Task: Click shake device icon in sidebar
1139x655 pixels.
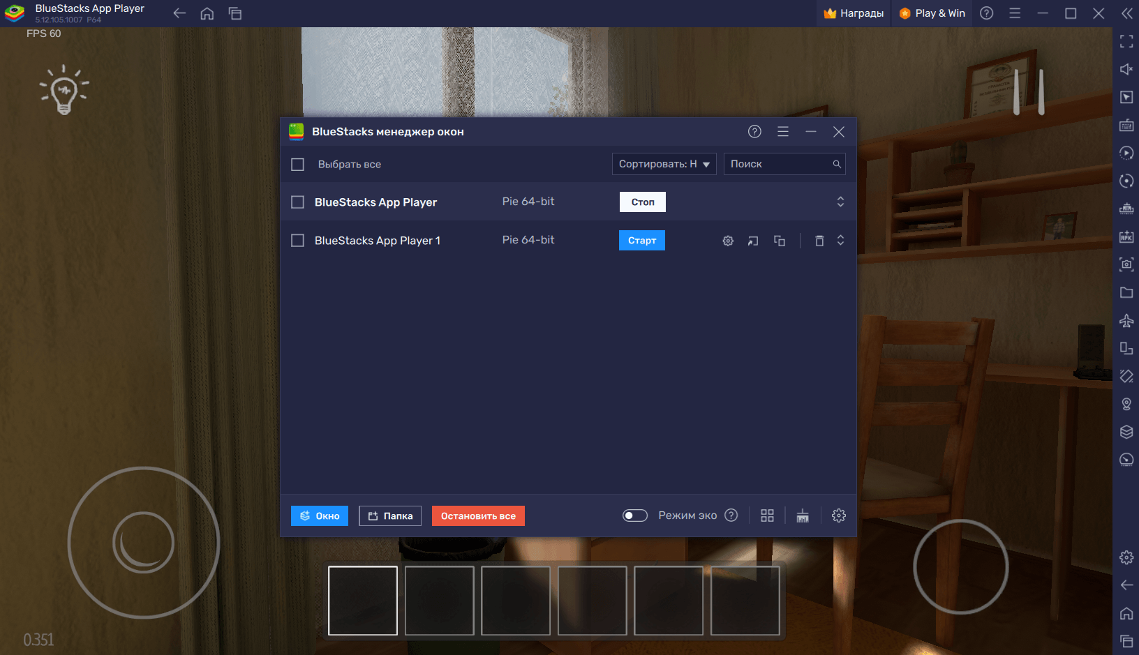Action: tap(1126, 376)
